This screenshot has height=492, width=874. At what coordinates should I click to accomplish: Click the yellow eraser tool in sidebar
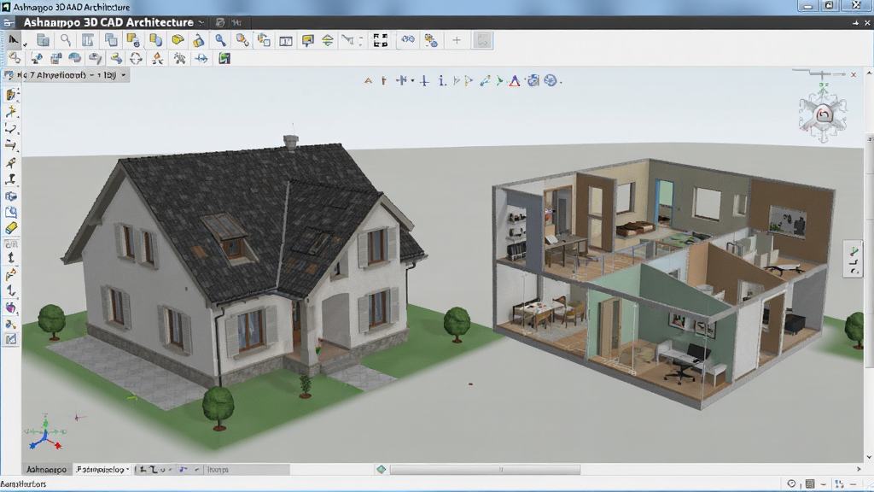click(x=11, y=228)
